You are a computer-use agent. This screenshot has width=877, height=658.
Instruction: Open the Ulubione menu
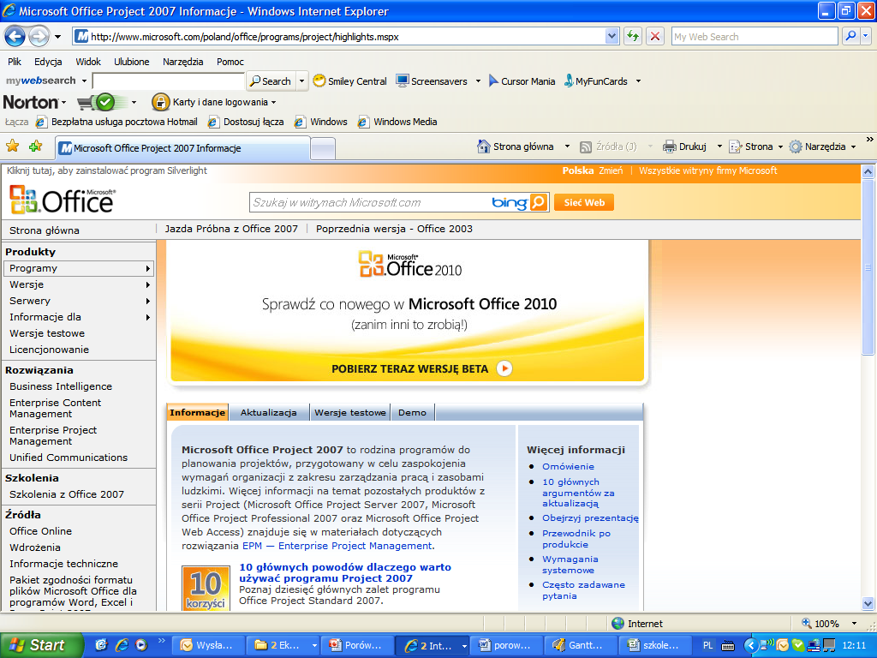pyautogui.click(x=131, y=62)
